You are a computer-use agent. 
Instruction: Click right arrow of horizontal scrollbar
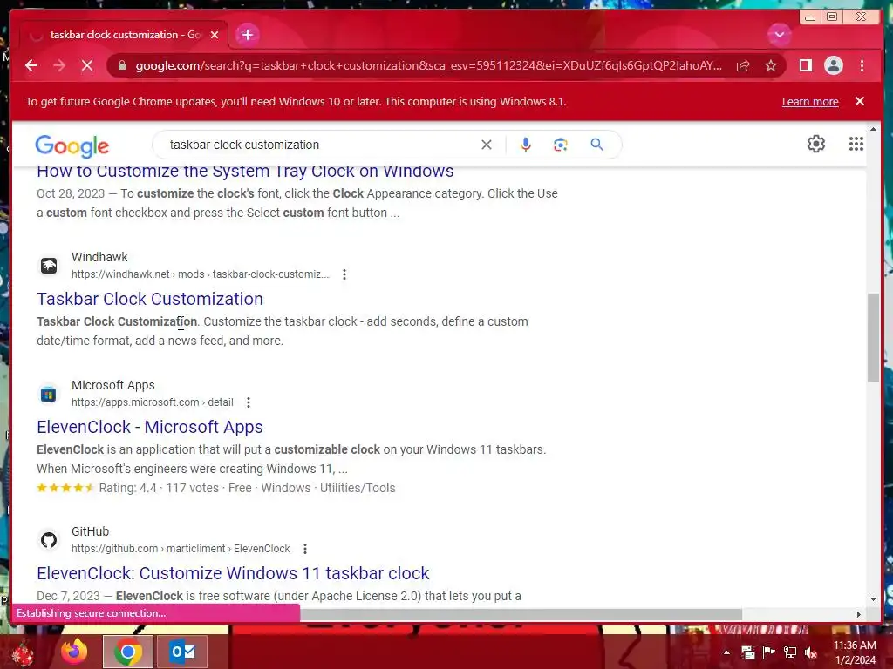859,614
